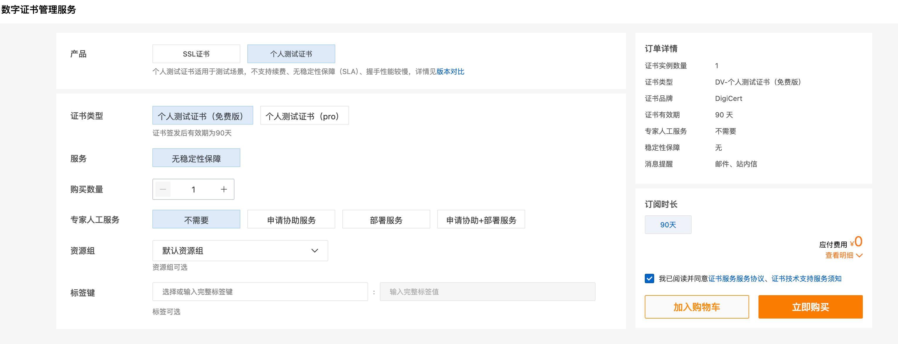Click the minus icon to decrease quantity
Viewport: 898px width, 344px height.
163,189
